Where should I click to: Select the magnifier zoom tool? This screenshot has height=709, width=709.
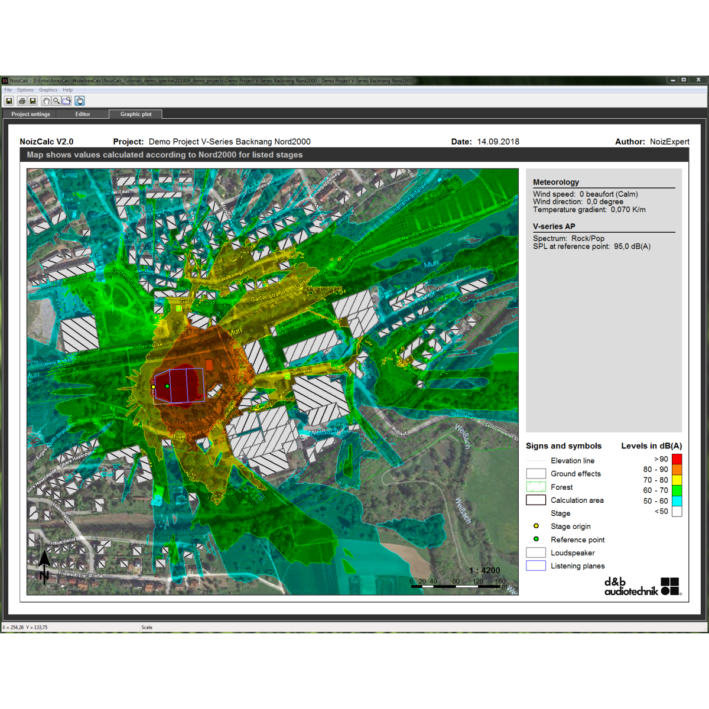pyautogui.click(x=56, y=101)
